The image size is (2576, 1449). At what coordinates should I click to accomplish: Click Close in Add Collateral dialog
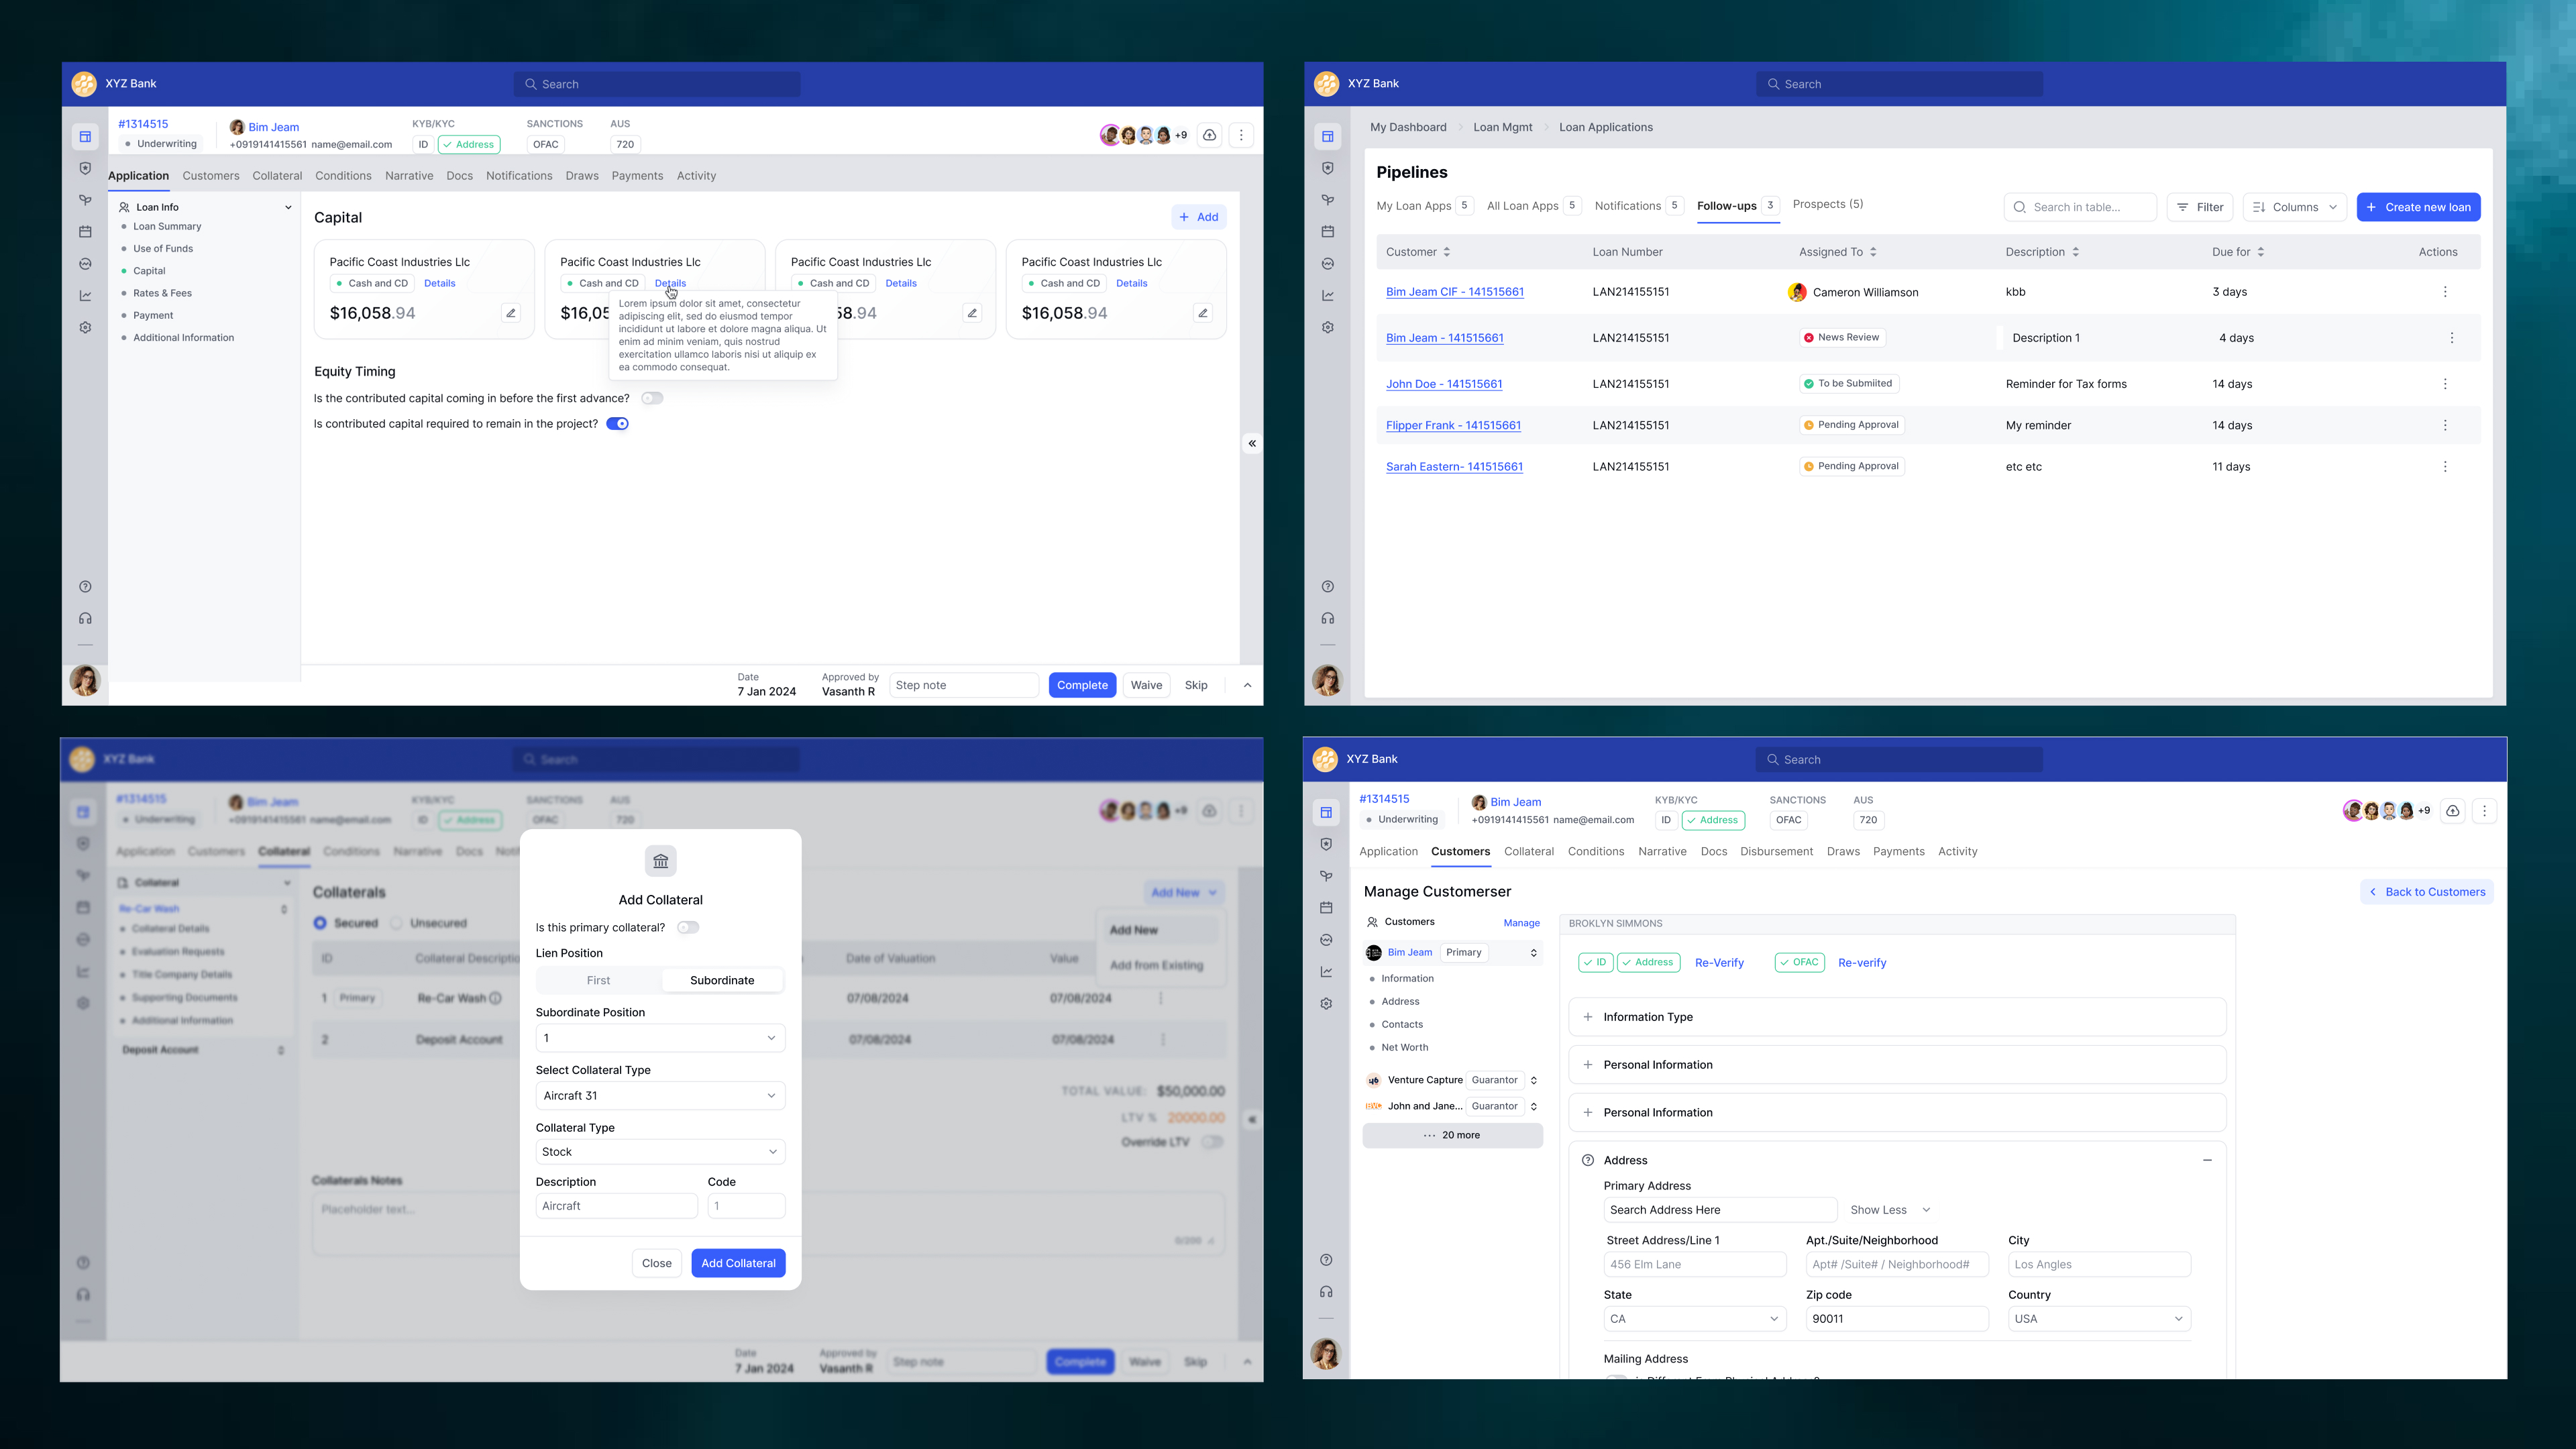pyautogui.click(x=657, y=1263)
